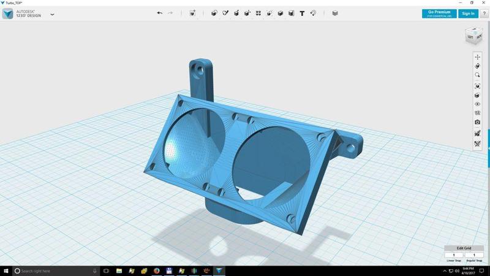
Task: Click the Angular Snap value field
Action: [x=474, y=255]
